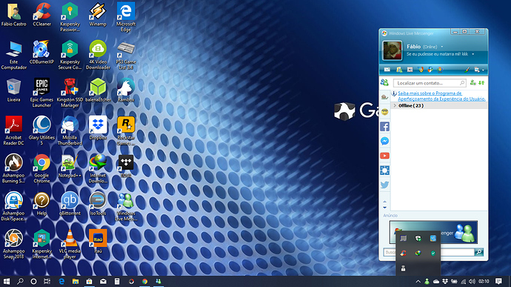511x287 pixels.
Task: Click the add contact icon in Messenger
Action: (x=473, y=83)
